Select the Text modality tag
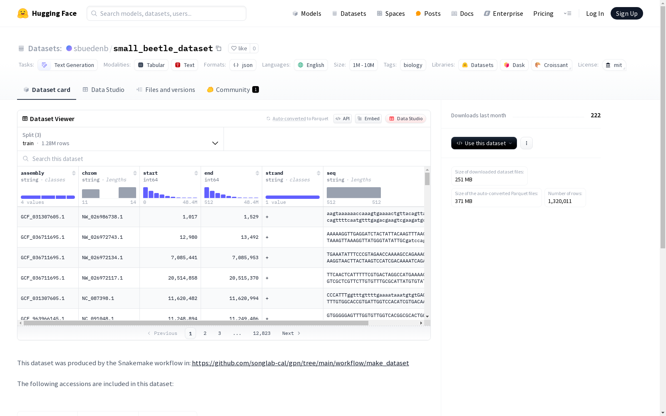 tap(184, 65)
